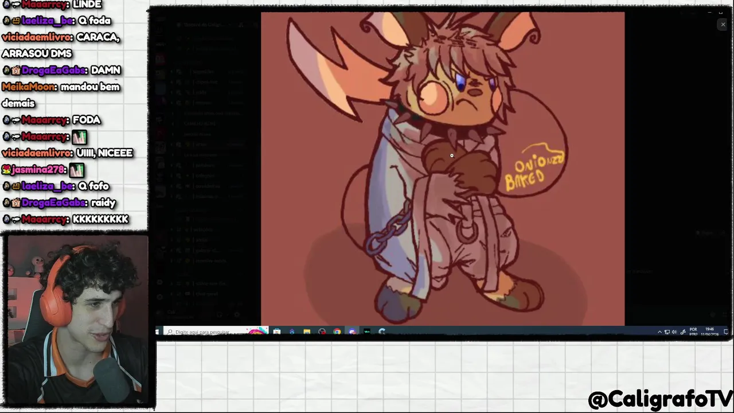Open the last pinned taskbar app right of the waveform
Screen dimensions: 734x413
click(x=382, y=332)
